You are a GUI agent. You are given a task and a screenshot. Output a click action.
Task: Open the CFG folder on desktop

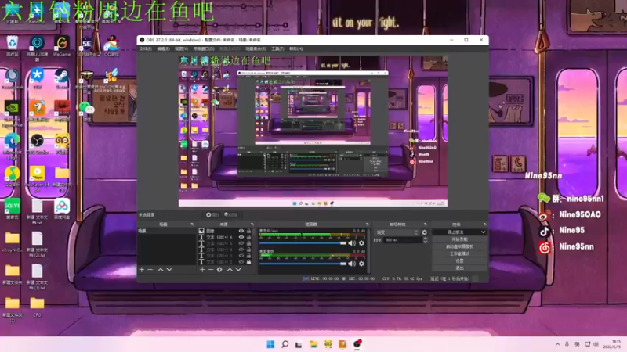click(x=37, y=307)
